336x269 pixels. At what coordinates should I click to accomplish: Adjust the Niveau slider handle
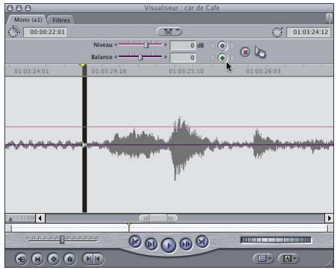pos(146,45)
